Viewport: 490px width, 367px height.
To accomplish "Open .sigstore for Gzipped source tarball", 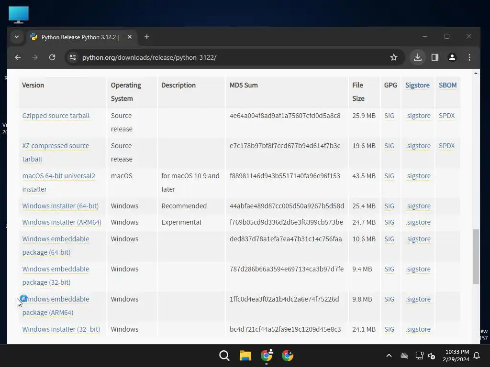I will tap(418, 116).
